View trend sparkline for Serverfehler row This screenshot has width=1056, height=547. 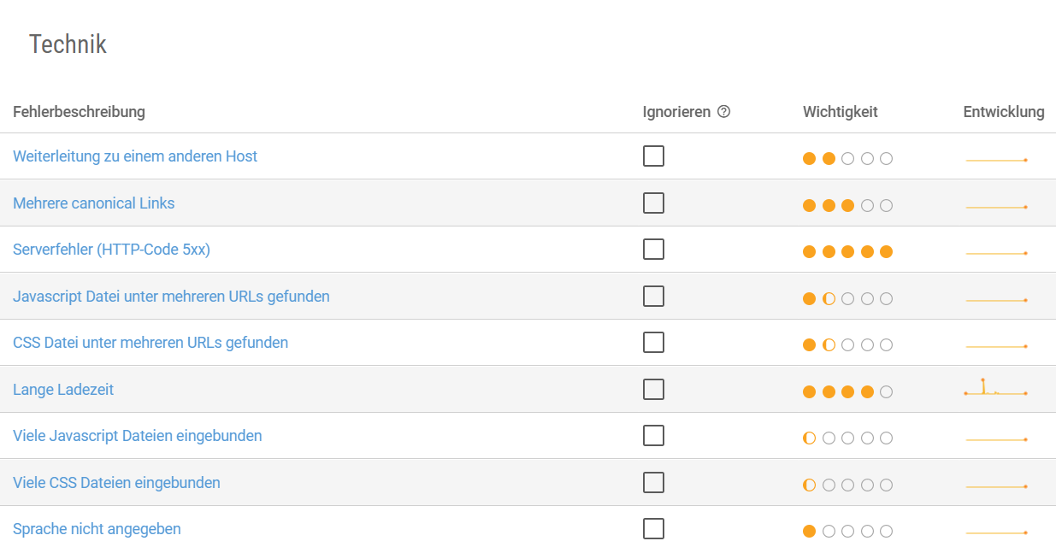click(x=996, y=253)
